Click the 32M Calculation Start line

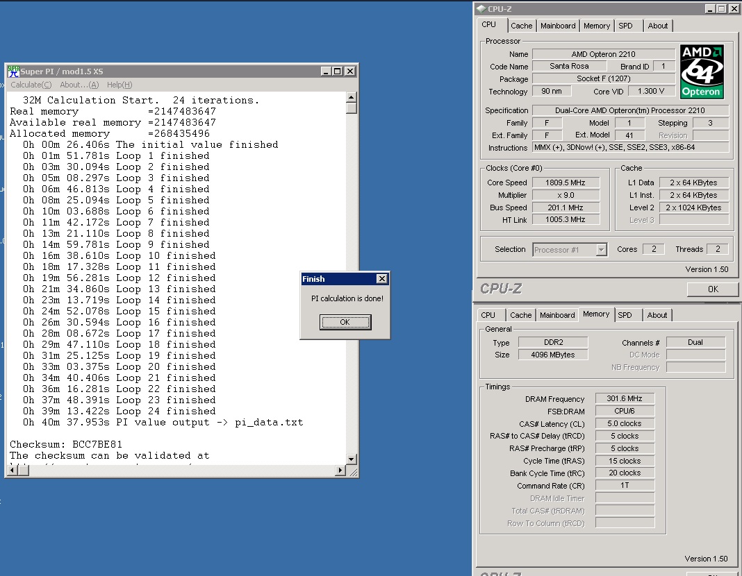[141, 100]
